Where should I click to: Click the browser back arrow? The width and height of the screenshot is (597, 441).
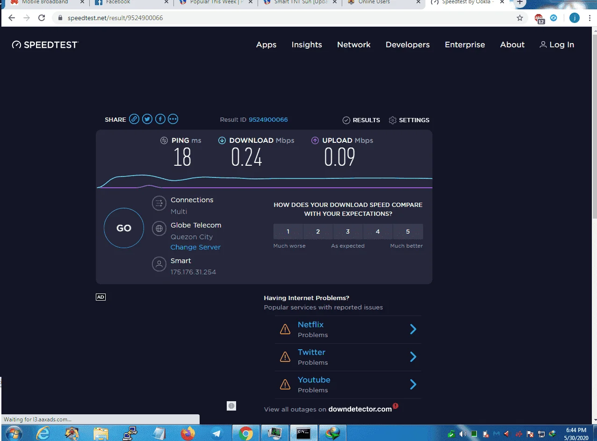click(x=12, y=18)
